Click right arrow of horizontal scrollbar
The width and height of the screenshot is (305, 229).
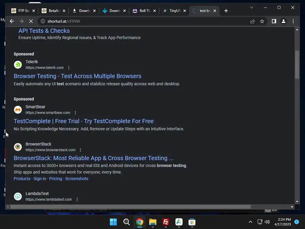292,207
